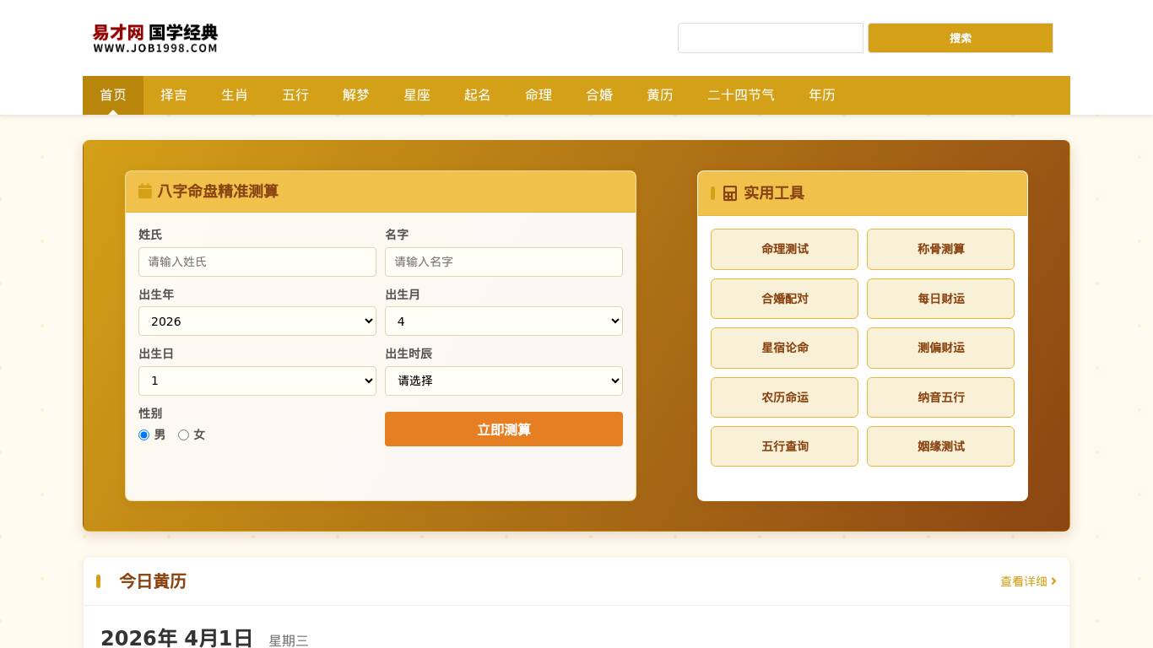Screen dimensions: 1153x648
Task: Open the 出生日 day dropdown
Action: (x=257, y=381)
